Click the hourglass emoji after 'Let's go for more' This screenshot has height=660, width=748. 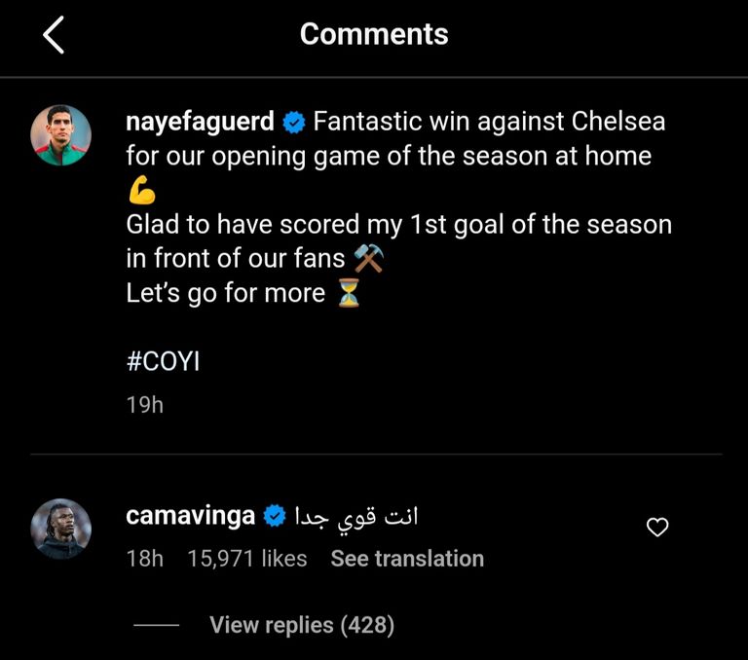[349, 293]
